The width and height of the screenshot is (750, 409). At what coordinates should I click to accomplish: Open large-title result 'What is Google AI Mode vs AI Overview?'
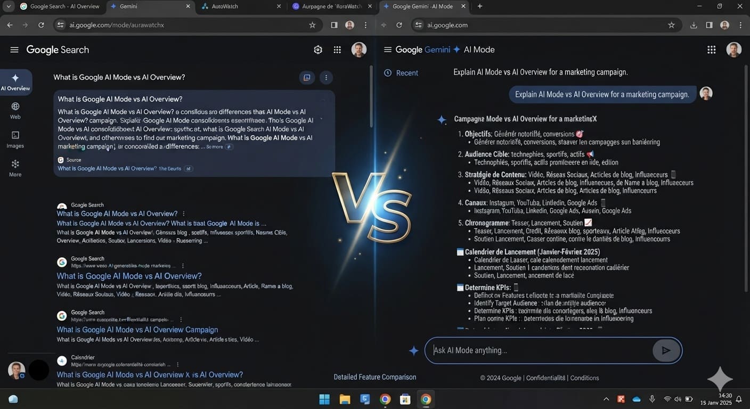pyautogui.click(x=129, y=276)
